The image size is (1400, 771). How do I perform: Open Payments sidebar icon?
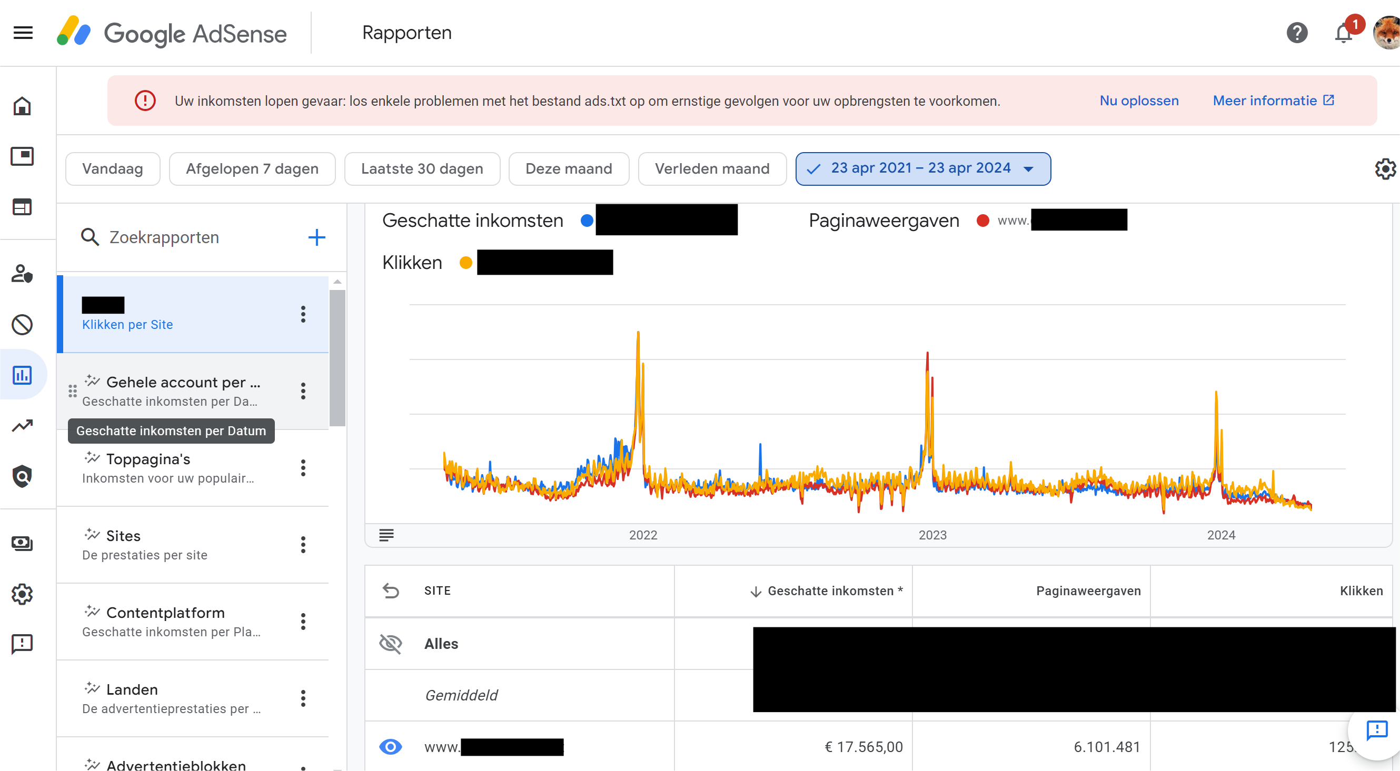click(x=22, y=543)
